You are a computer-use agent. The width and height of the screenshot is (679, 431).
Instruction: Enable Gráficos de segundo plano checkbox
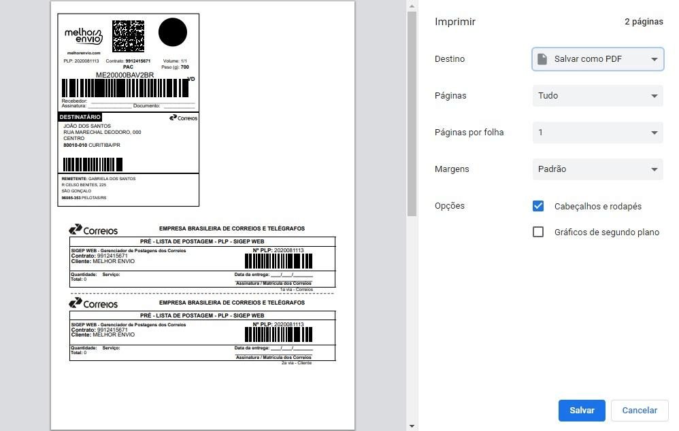coord(538,232)
